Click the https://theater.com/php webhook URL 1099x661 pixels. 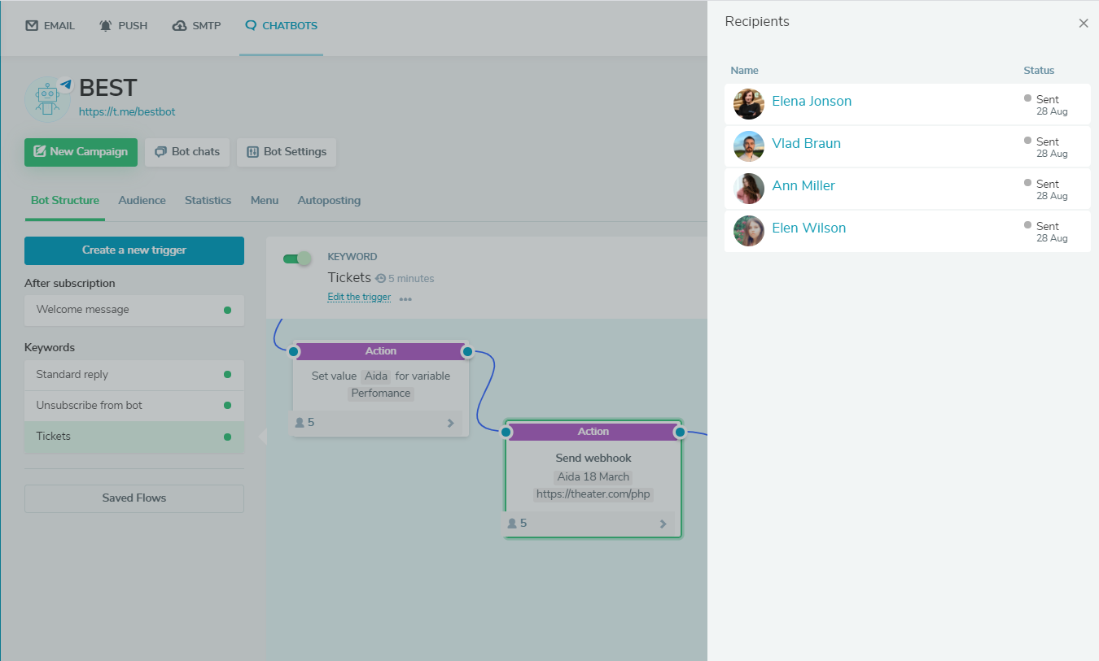pyautogui.click(x=593, y=494)
